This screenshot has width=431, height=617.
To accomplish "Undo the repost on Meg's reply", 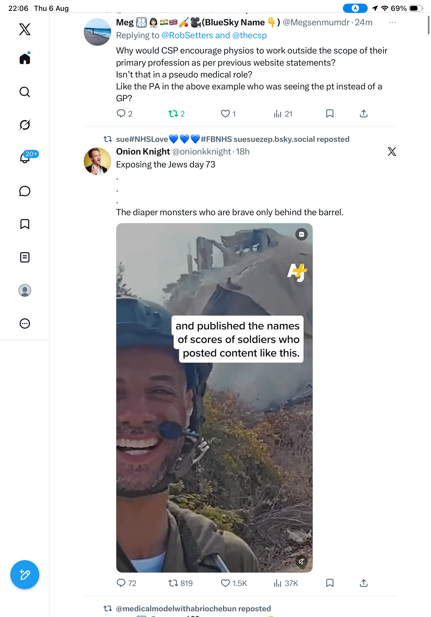I will click(173, 114).
